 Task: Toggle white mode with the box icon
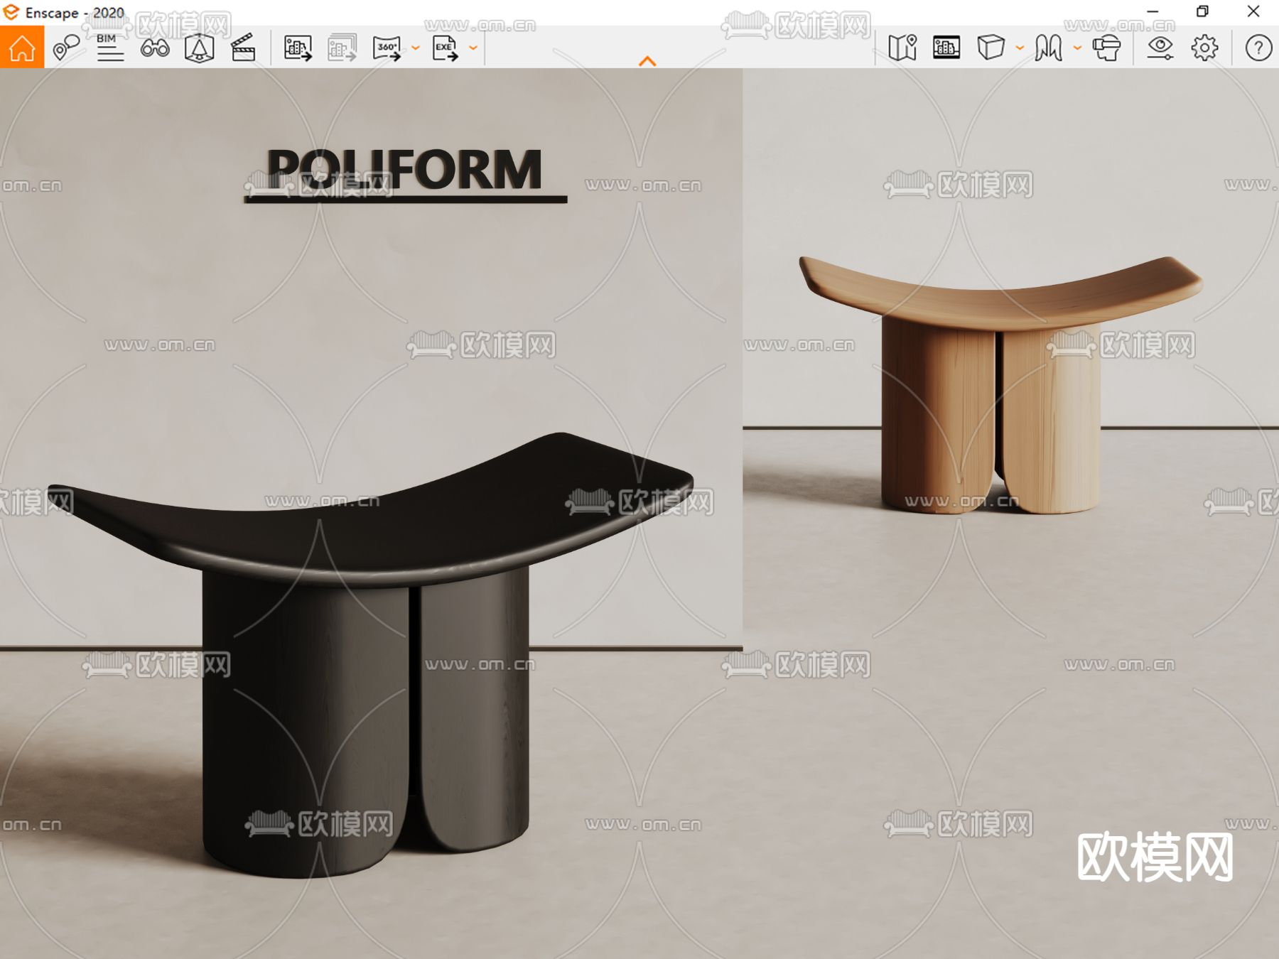(x=992, y=48)
